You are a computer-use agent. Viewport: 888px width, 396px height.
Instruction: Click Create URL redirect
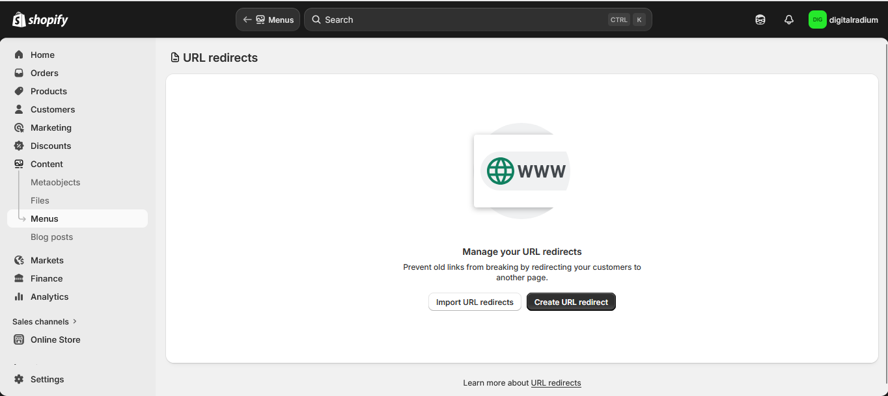pyautogui.click(x=570, y=302)
